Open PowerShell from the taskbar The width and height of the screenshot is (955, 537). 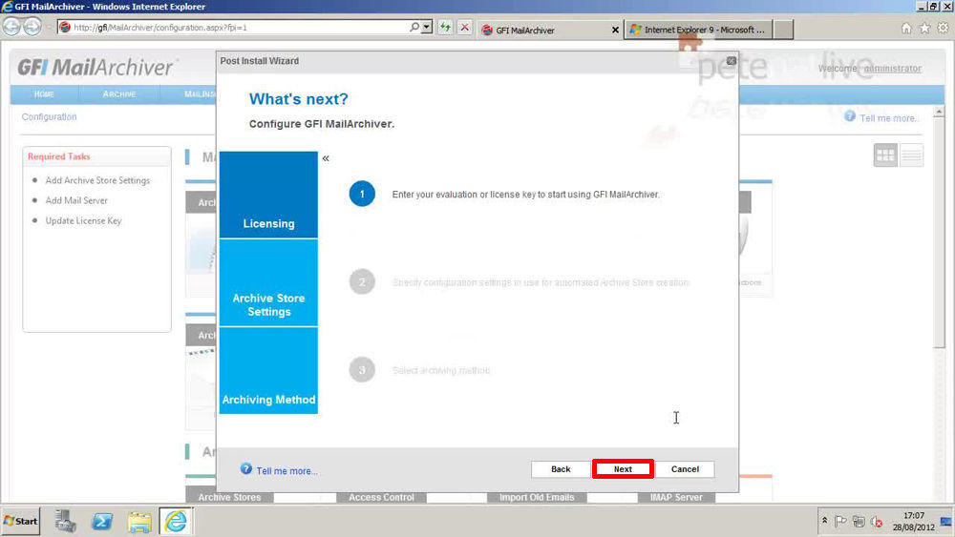point(102,521)
